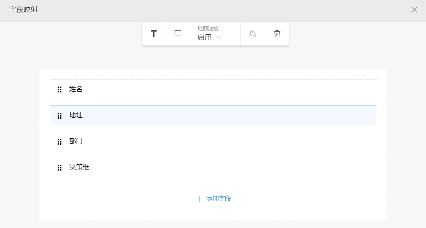Click the drag handle of 姓名 field
Viewport: 426px width, 228px height.
tap(60, 90)
